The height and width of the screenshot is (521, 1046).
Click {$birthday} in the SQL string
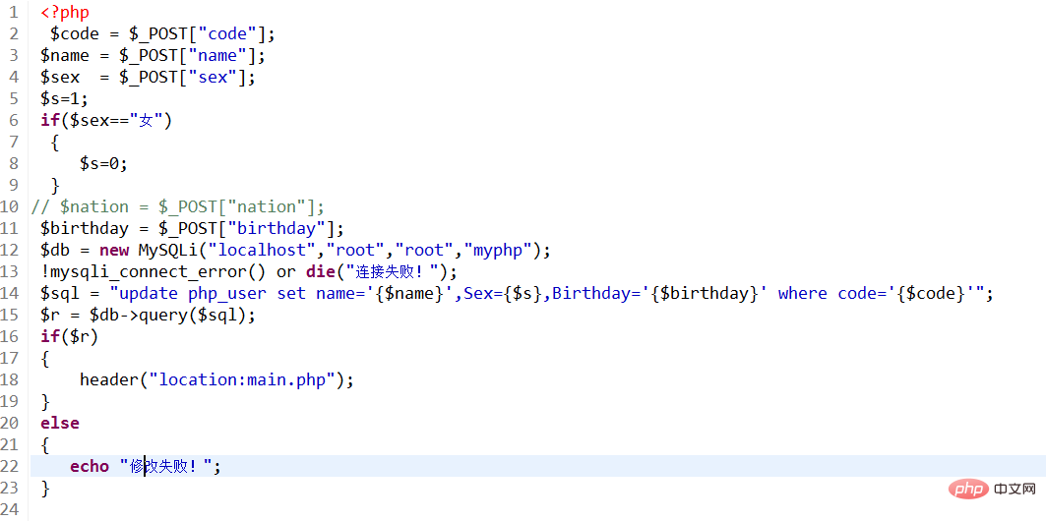[x=705, y=293]
